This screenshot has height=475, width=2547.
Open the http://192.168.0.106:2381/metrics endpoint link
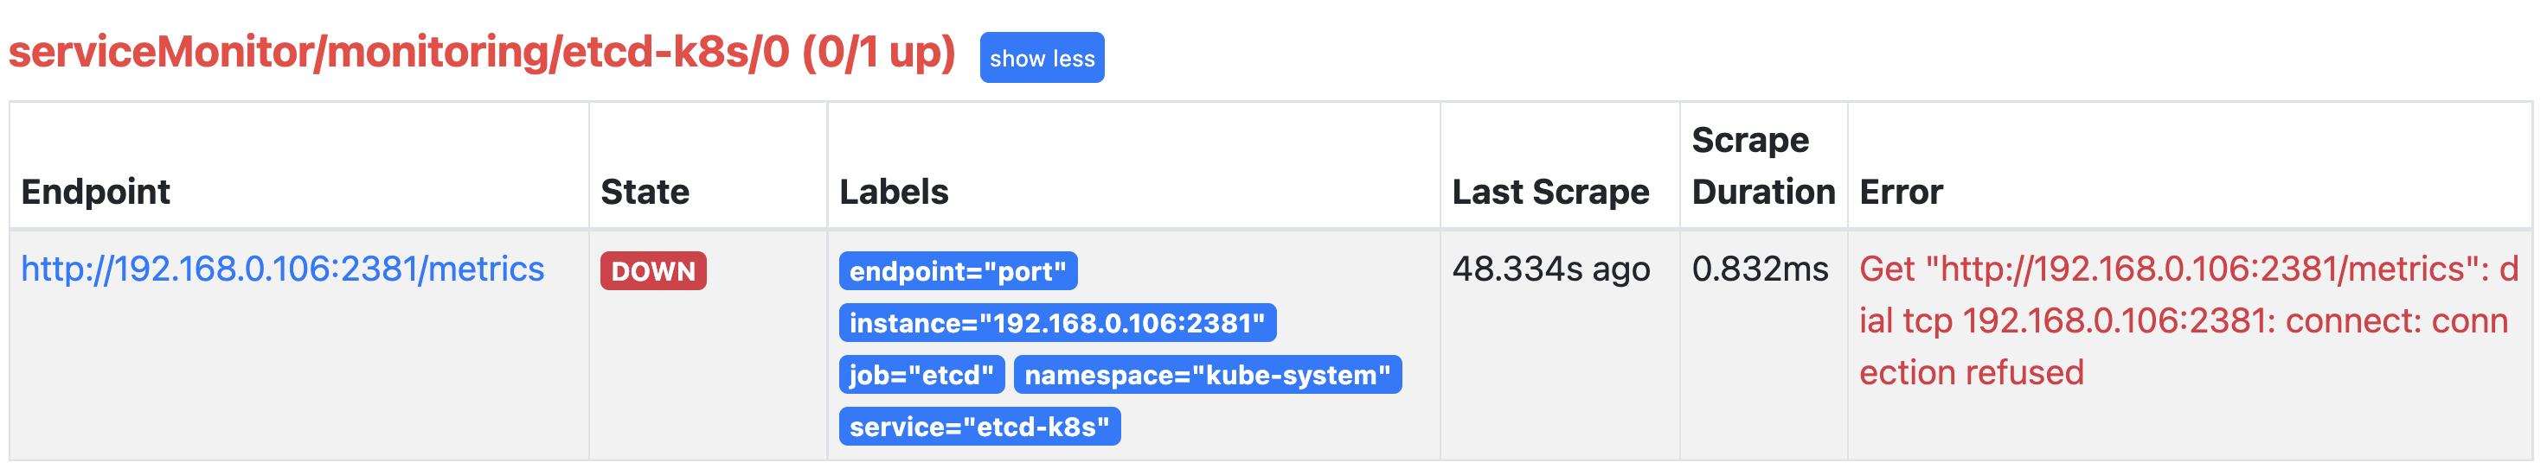pyautogui.click(x=283, y=269)
